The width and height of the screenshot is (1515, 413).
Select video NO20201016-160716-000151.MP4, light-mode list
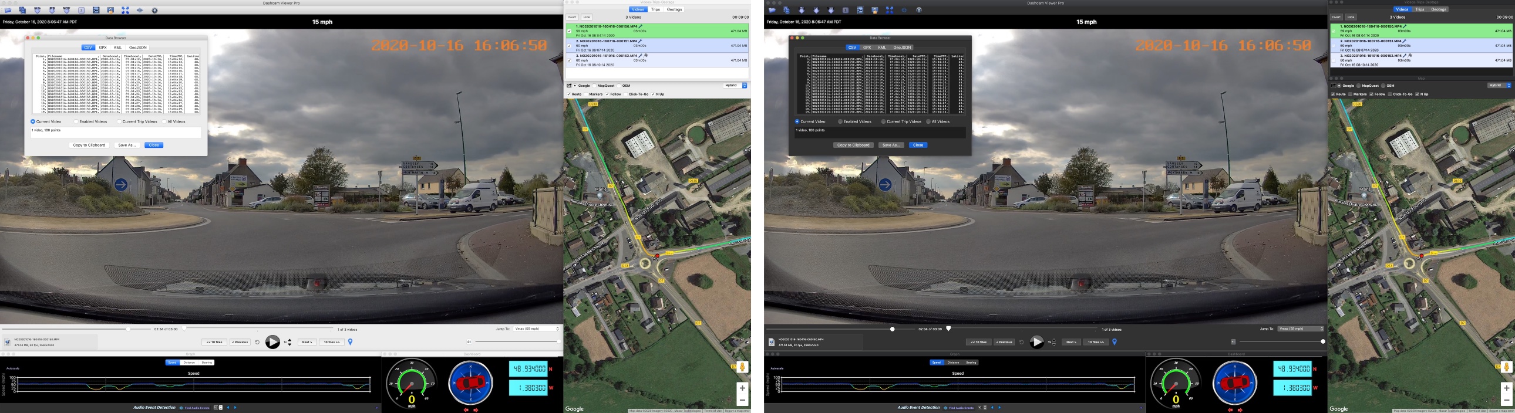pyautogui.click(x=657, y=46)
